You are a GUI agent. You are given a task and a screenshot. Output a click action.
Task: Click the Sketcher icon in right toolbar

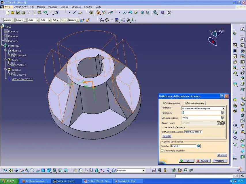242,29
